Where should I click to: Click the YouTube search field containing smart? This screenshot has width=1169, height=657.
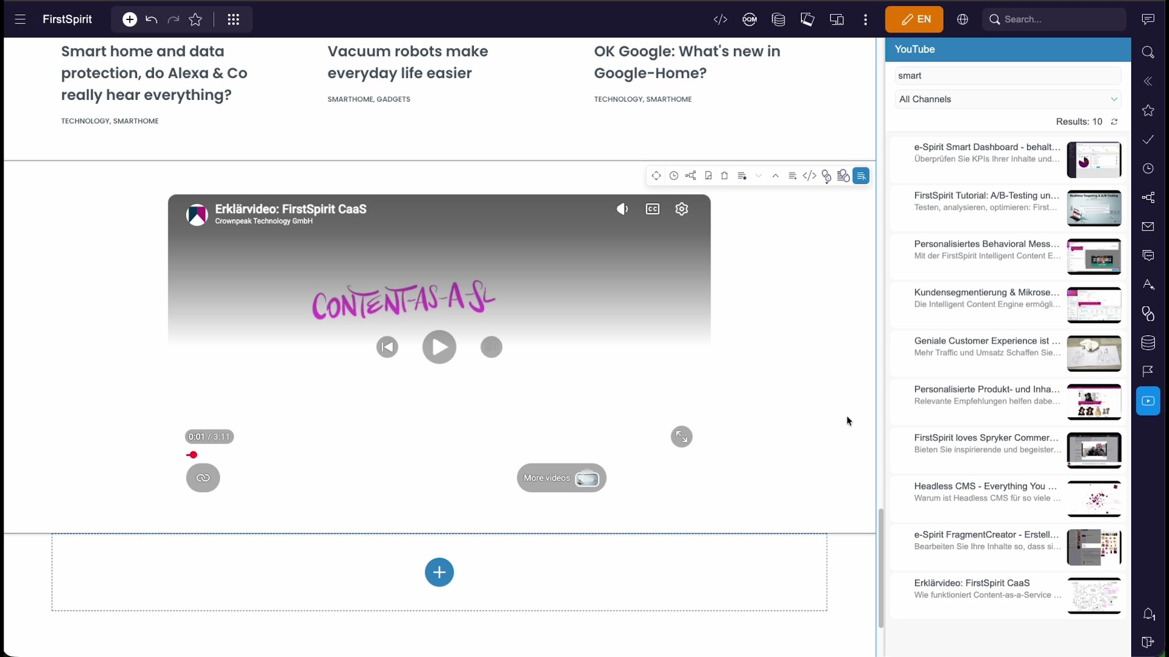[1008, 75]
